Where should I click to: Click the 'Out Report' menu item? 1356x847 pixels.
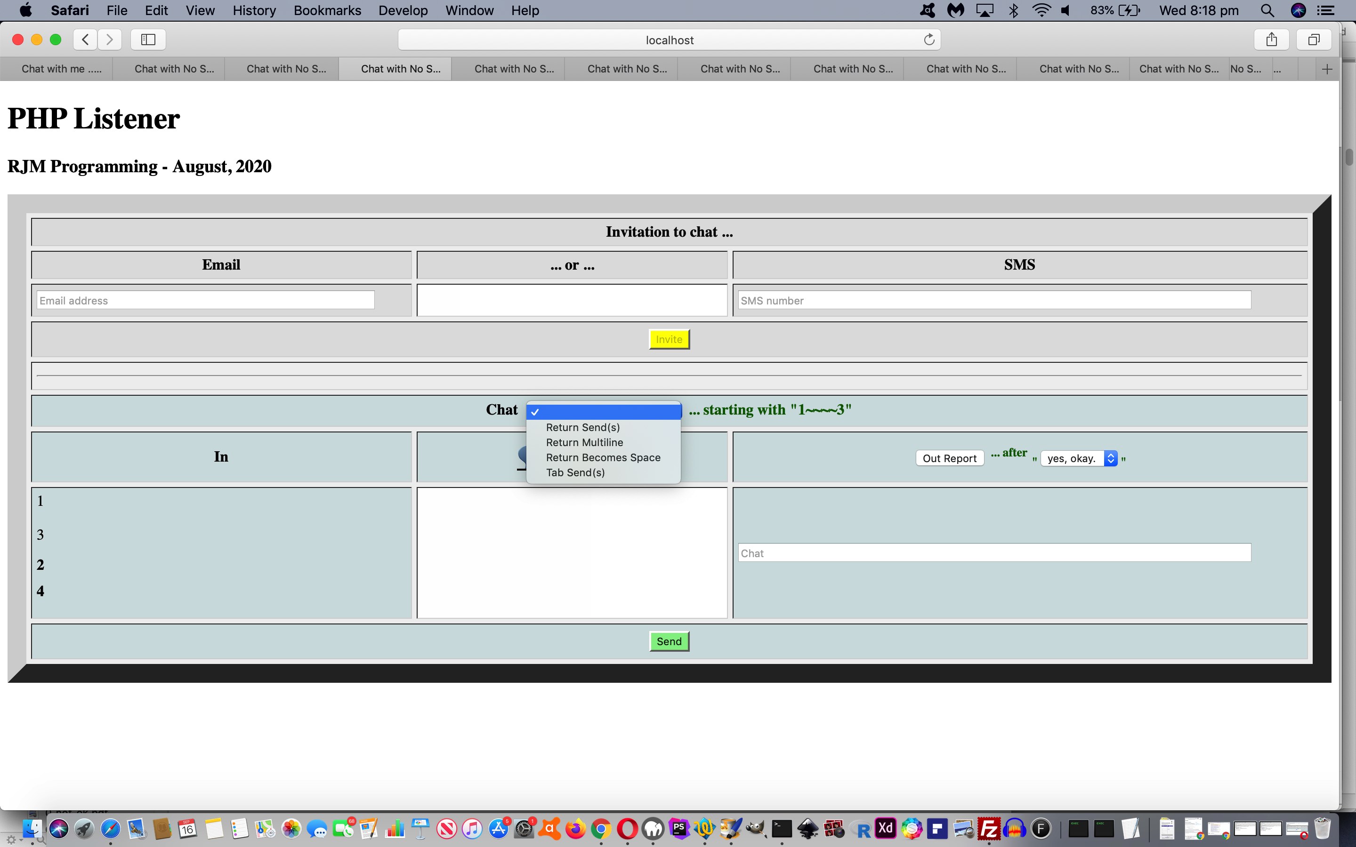click(949, 459)
